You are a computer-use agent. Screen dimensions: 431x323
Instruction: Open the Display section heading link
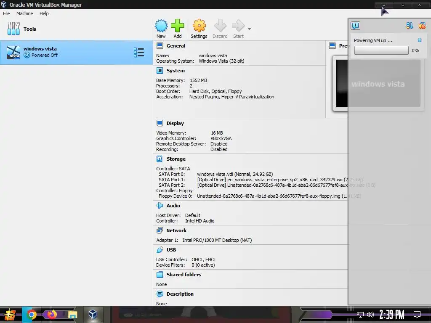(175, 123)
